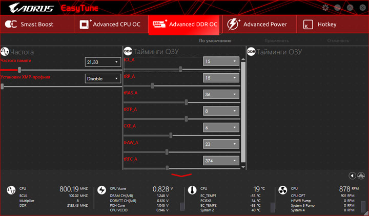Click the DRAM CH(A/B) 1.248 V value

tap(163, 196)
